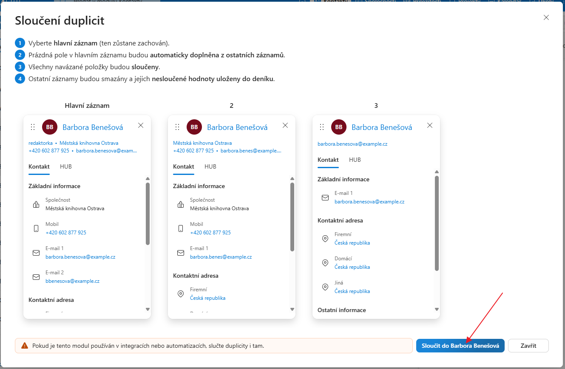Click drag handle icon on card 2
Image resolution: width=565 pixels, height=369 pixels.
pyautogui.click(x=177, y=127)
